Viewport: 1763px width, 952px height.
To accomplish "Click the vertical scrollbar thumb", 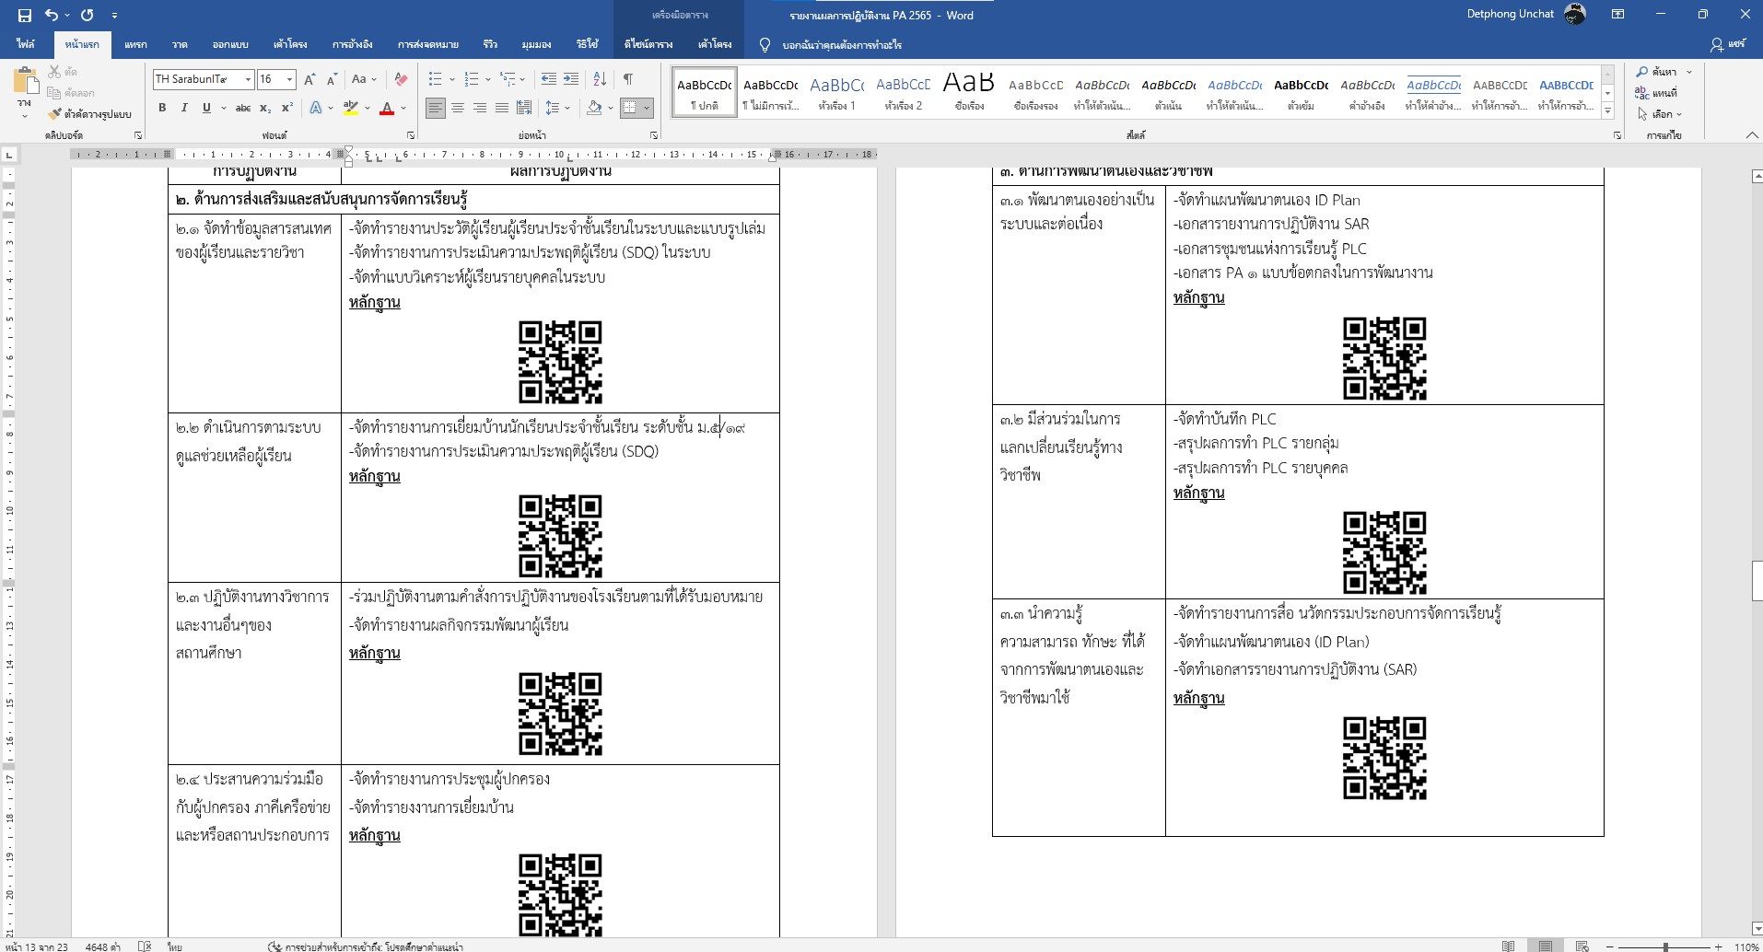I will pos(1757,580).
